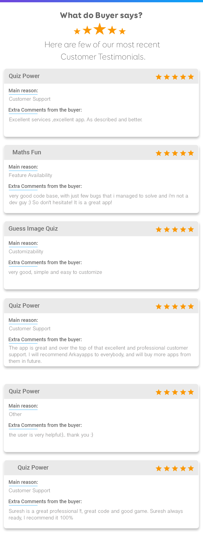Click Maths Fun "Extra Comments from the buyer" label
Screen dimensions: 203x538
pyautogui.click(x=45, y=186)
